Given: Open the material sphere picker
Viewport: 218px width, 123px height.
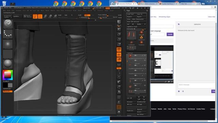Looking at the screenshot, I should pos(8,64).
